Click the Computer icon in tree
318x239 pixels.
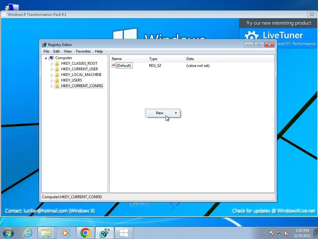(52, 58)
